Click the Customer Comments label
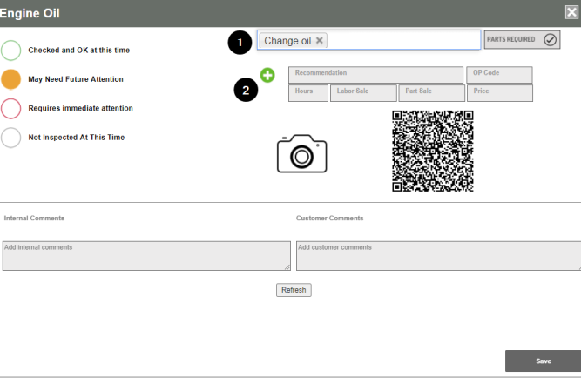Viewport: 581px width, 378px height. point(330,219)
